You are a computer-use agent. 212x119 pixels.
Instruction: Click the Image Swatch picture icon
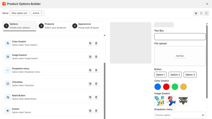point(8,57)
